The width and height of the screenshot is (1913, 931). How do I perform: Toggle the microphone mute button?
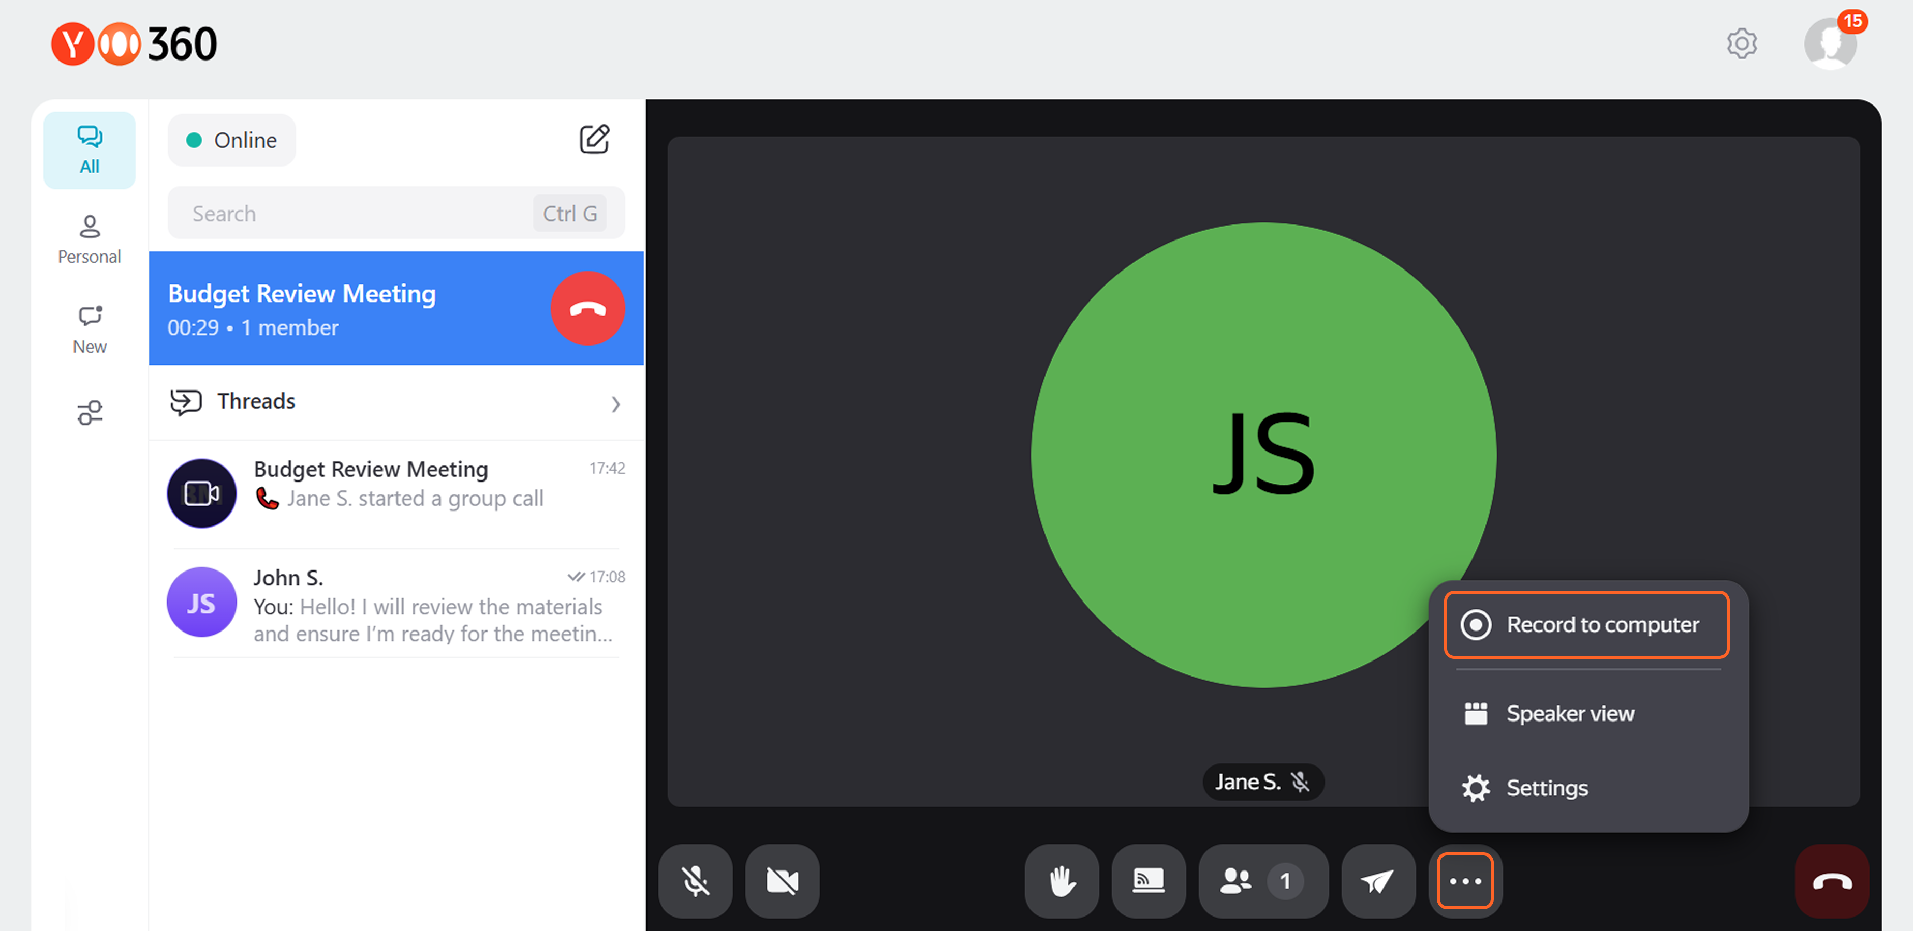point(695,880)
